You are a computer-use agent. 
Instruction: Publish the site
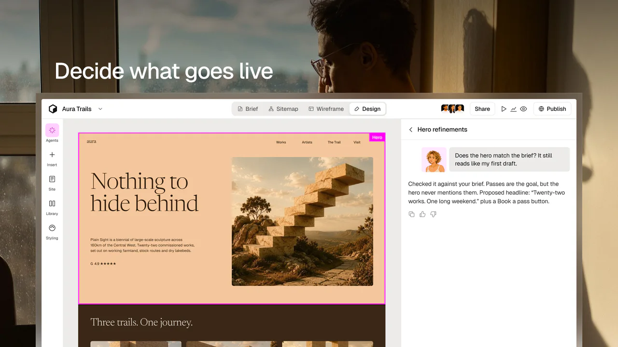click(x=552, y=109)
